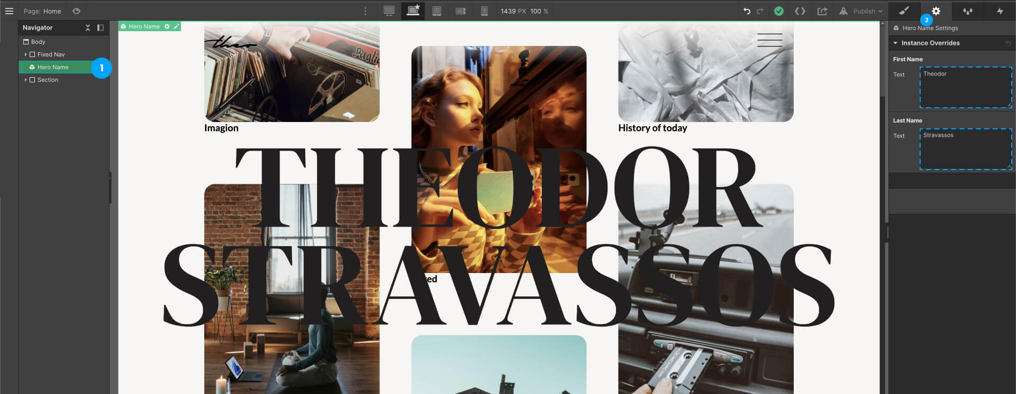Switch to tablet breakpoint
This screenshot has height=394, width=1016.
click(x=437, y=11)
